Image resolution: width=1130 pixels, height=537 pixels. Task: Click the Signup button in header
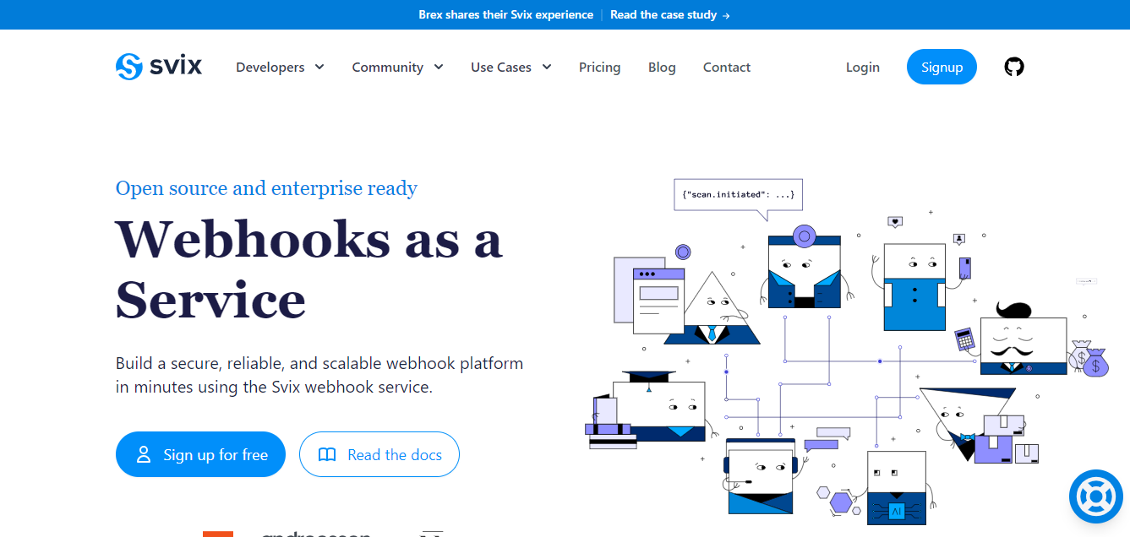coord(942,67)
